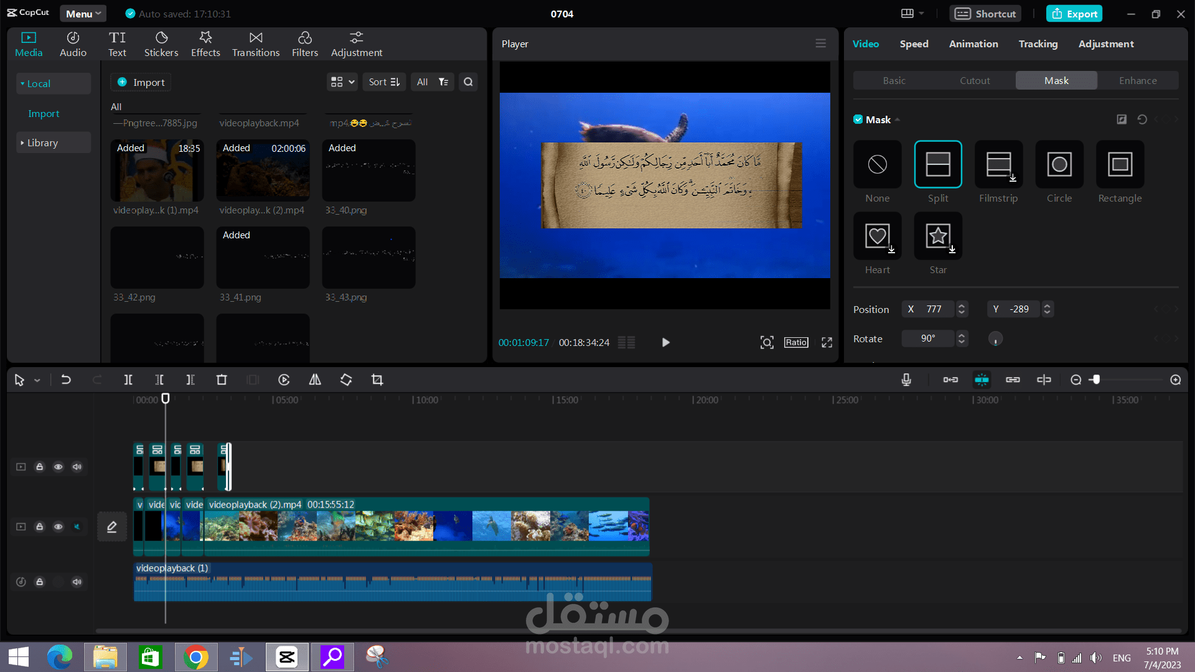Click the record voiceover microphone icon

(x=906, y=380)
